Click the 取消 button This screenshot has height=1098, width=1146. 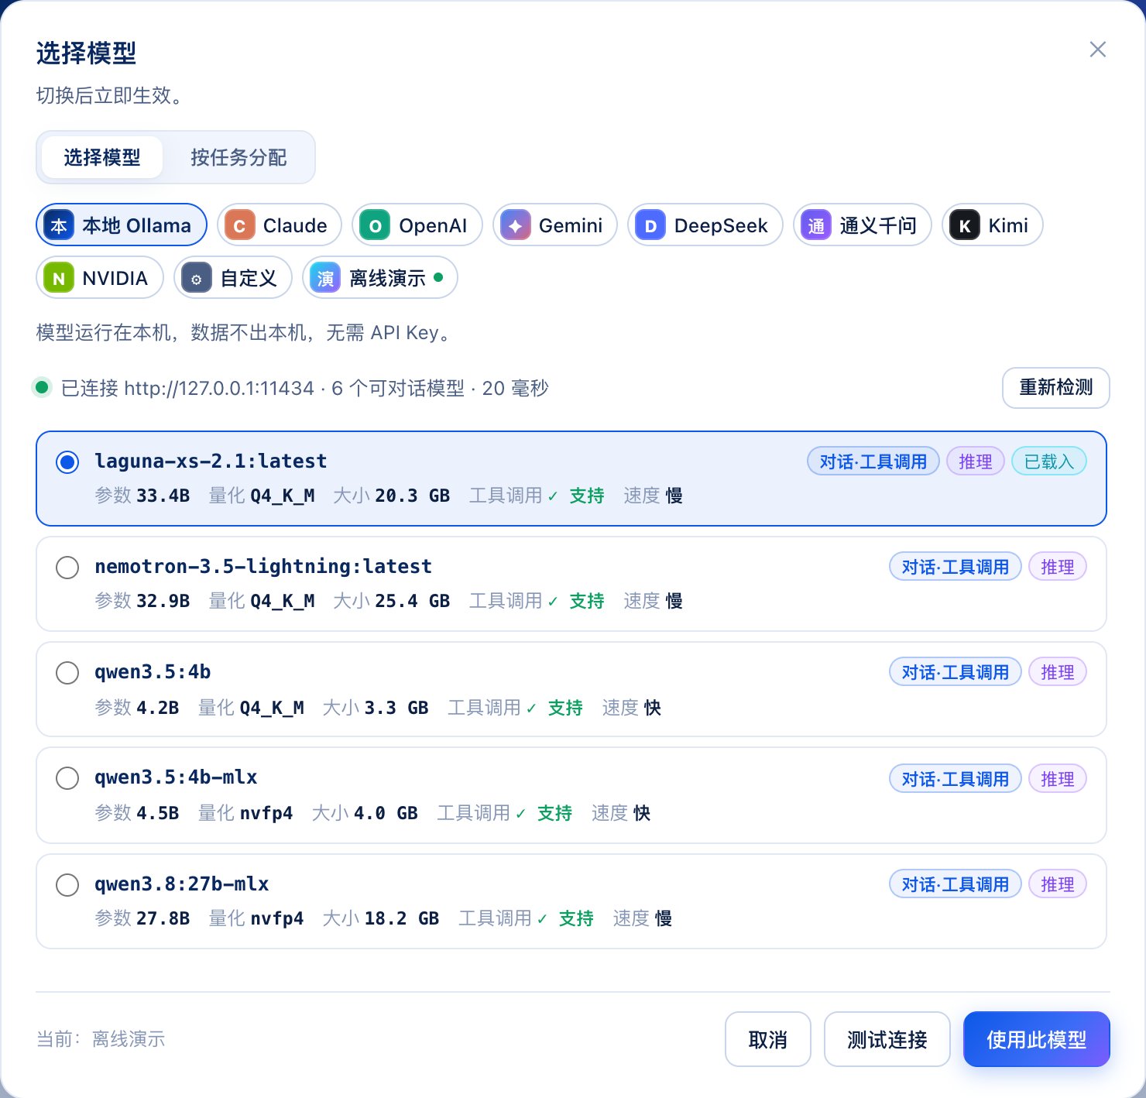click(x=768, y=1039)
